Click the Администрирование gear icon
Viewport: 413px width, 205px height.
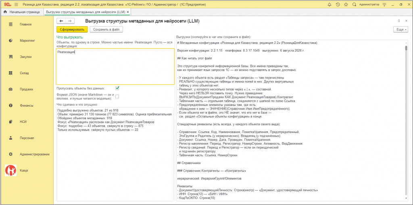(x=11, y=154)
